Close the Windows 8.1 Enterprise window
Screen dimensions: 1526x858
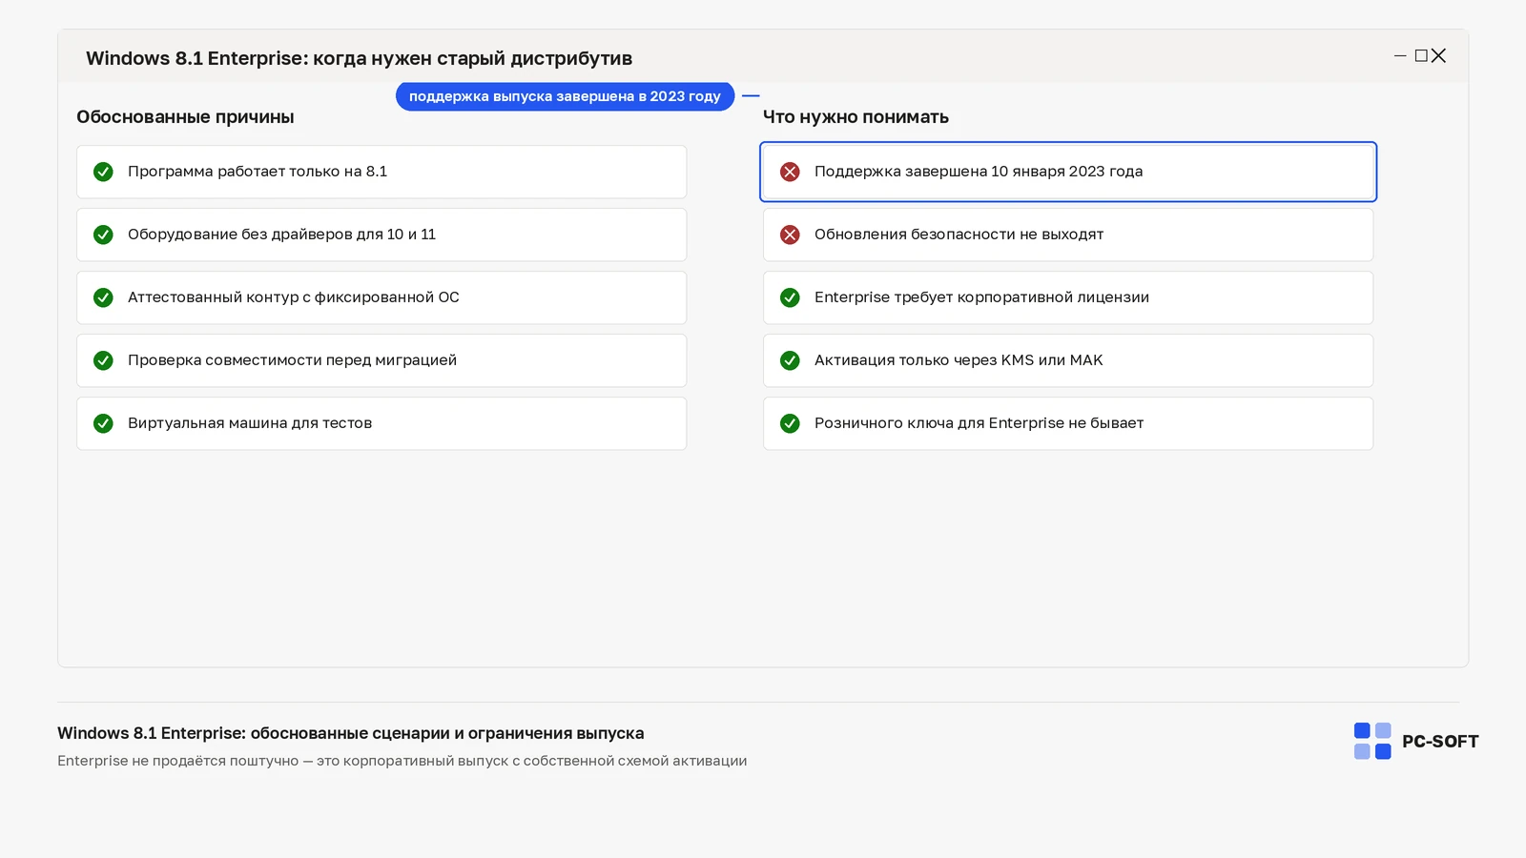point(1439,56)
